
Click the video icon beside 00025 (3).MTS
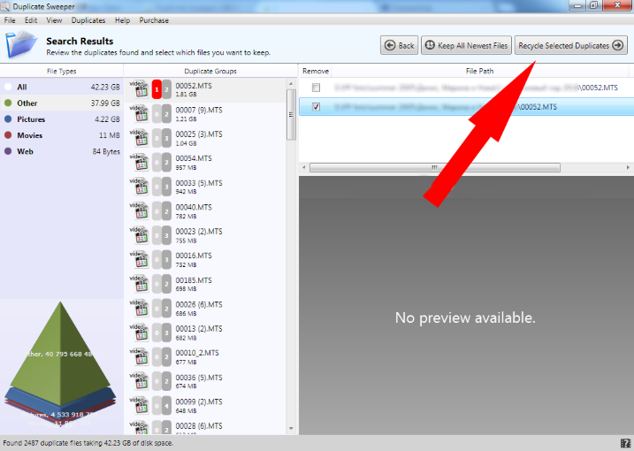coord(138,138)
